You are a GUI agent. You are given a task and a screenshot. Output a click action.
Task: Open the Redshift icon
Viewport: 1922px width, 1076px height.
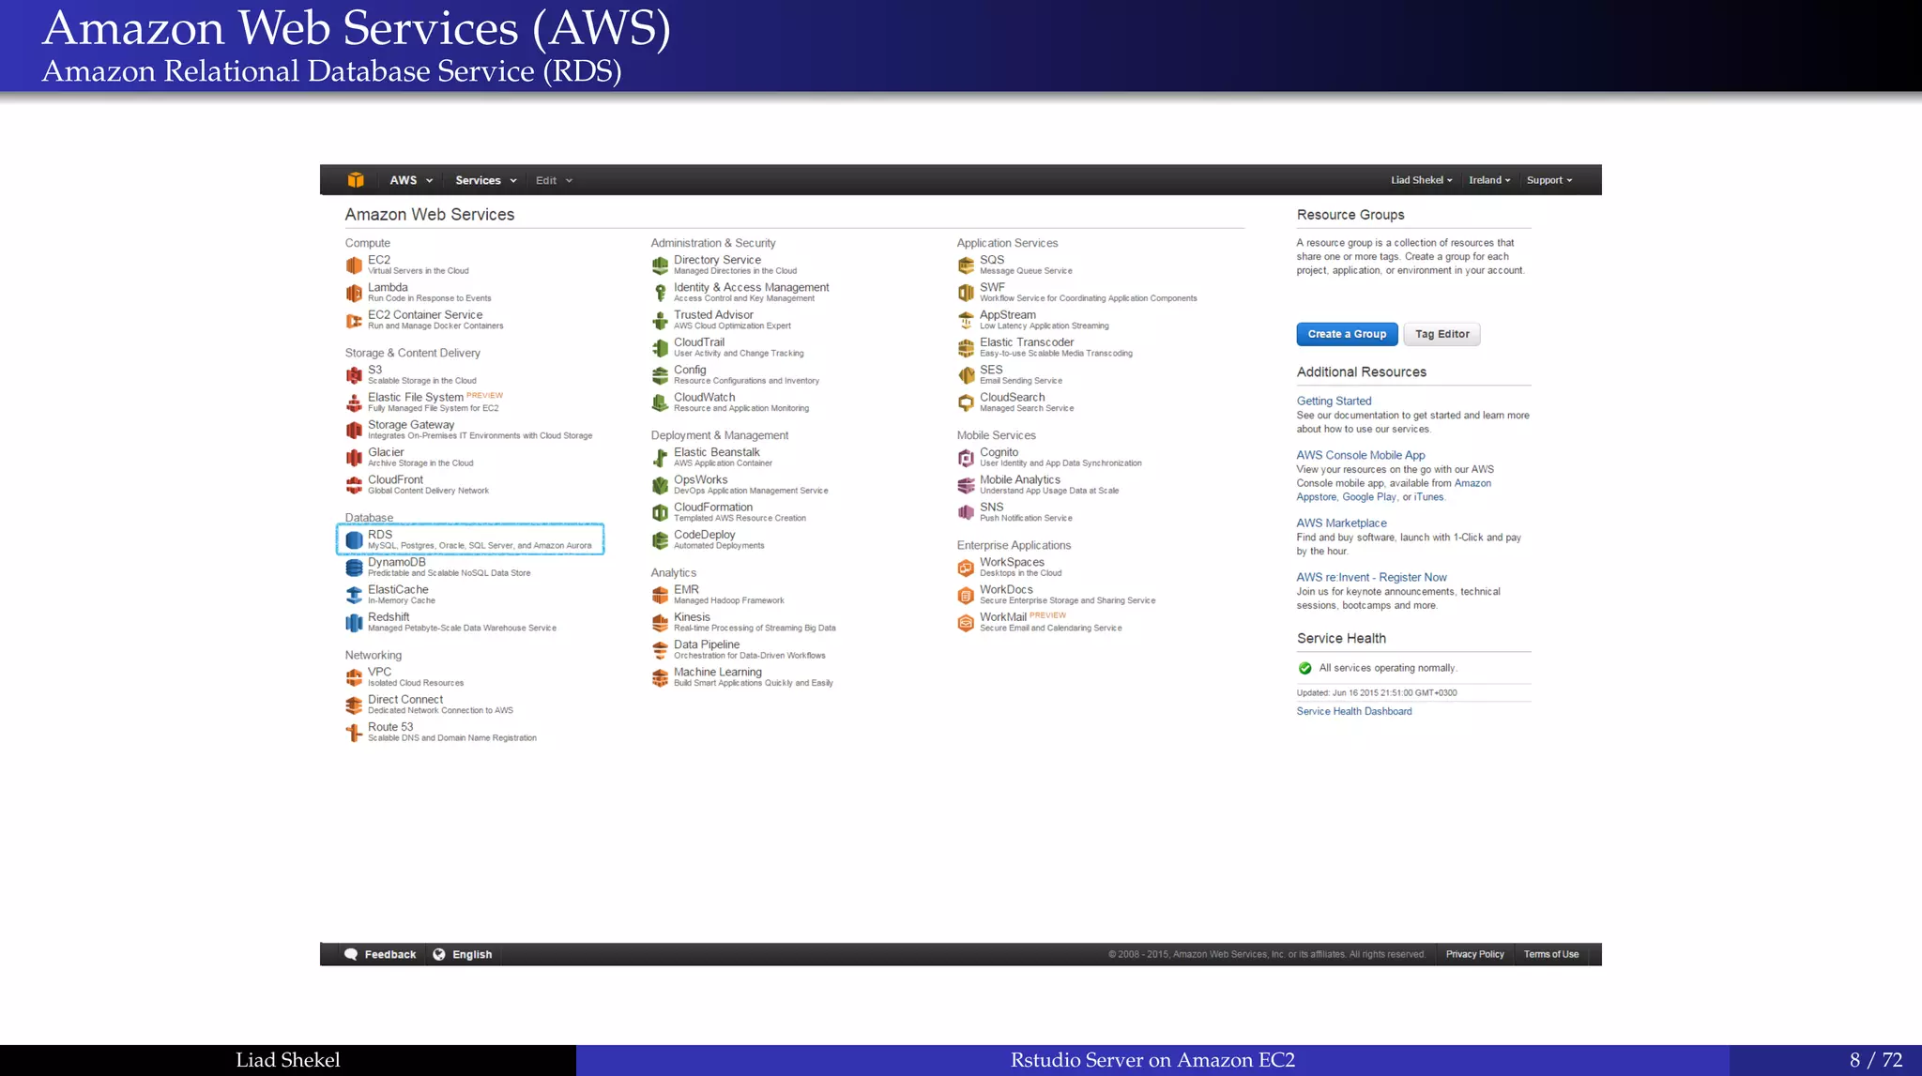click(x=354, y=623)
